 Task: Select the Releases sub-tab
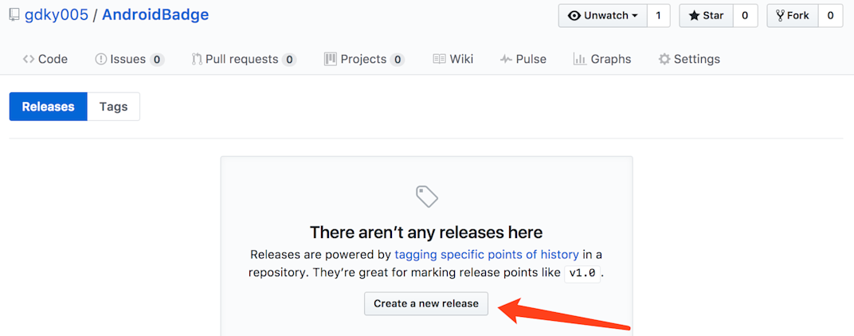pos(49,106)
